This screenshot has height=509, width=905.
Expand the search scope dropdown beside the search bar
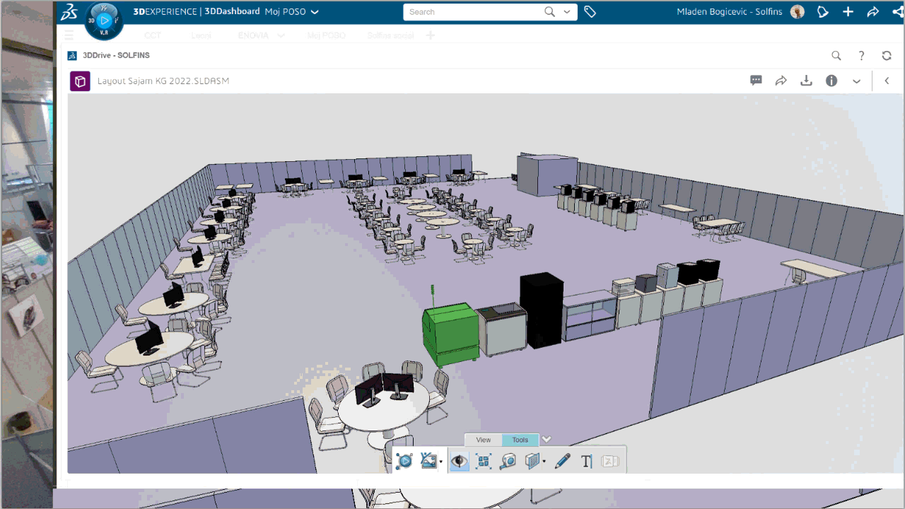(x=566, y=12)
